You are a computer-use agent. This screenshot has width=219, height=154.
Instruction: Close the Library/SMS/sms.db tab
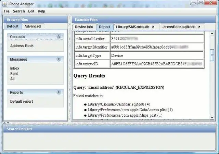pos(153,27)
